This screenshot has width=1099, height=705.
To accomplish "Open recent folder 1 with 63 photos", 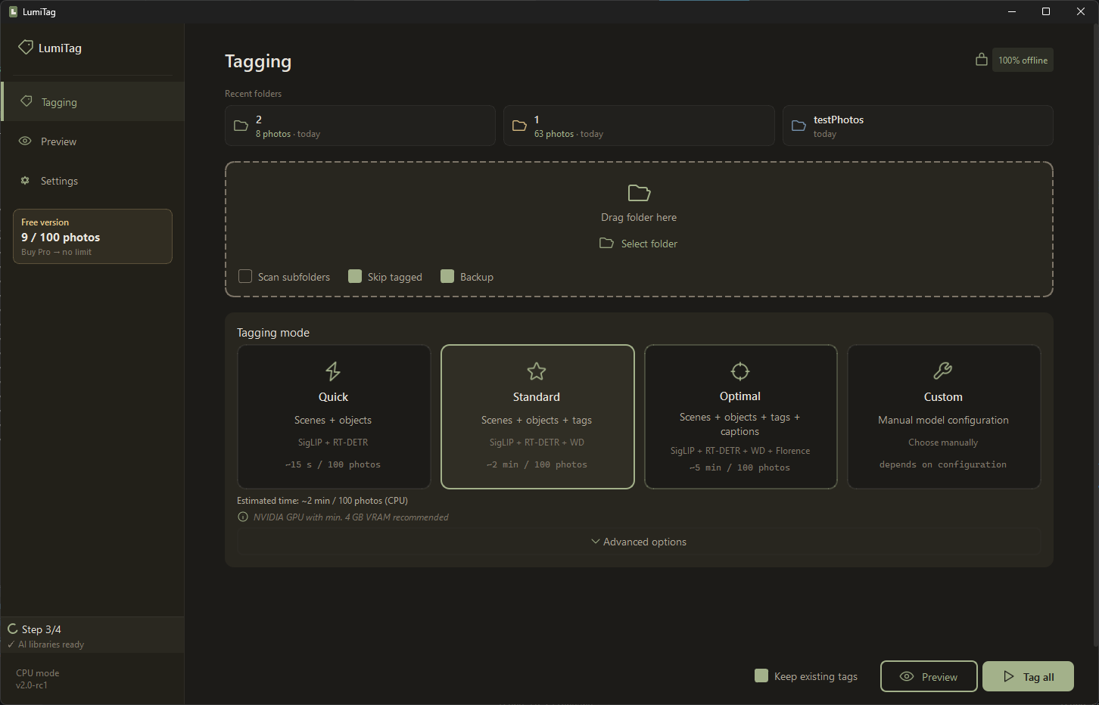I will pyautogui.click(x=639, y=126).
